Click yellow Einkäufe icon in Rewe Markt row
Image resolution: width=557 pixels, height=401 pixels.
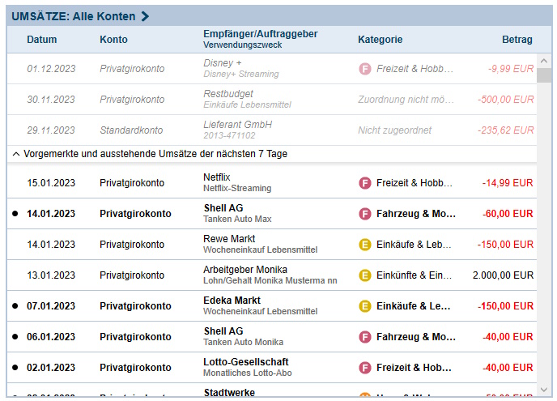pos(365,245)
